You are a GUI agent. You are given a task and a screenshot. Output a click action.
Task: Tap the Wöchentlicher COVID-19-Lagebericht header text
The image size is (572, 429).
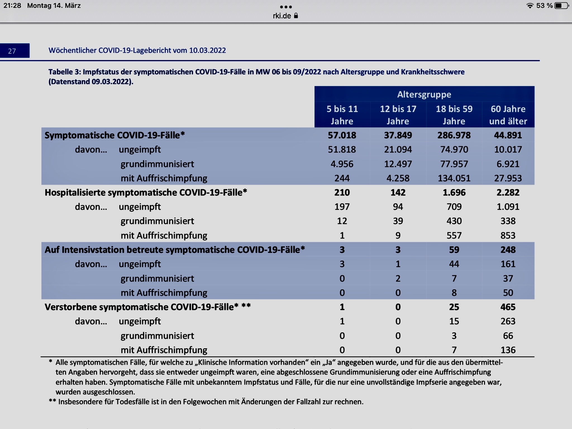click(137, 50)
